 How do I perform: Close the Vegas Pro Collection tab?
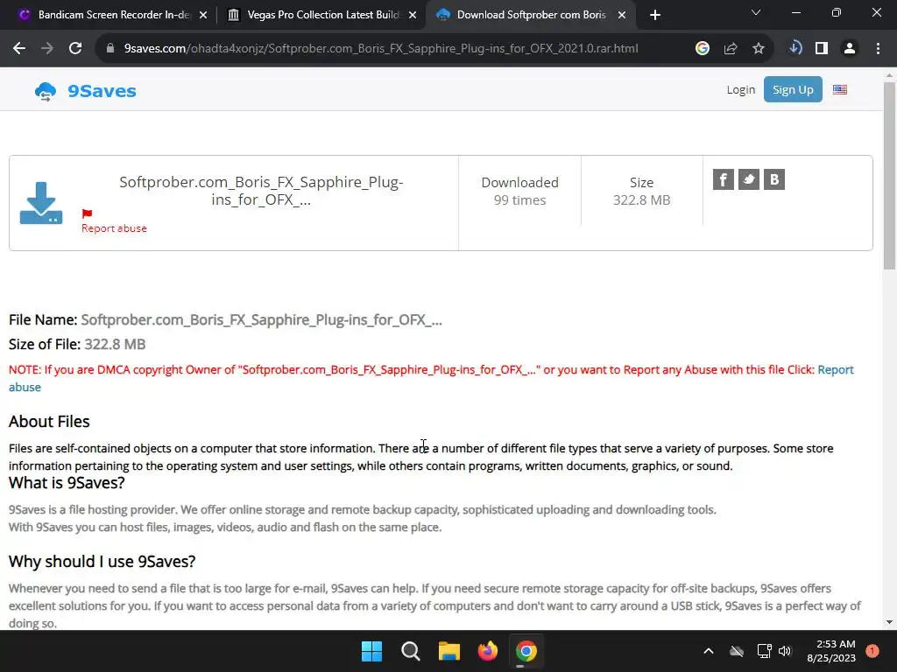point(413,15)
